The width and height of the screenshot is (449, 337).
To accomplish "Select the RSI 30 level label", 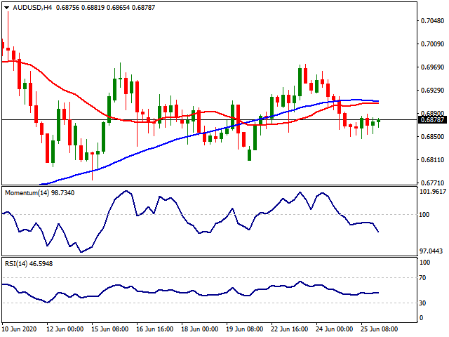I will point(422,303).
